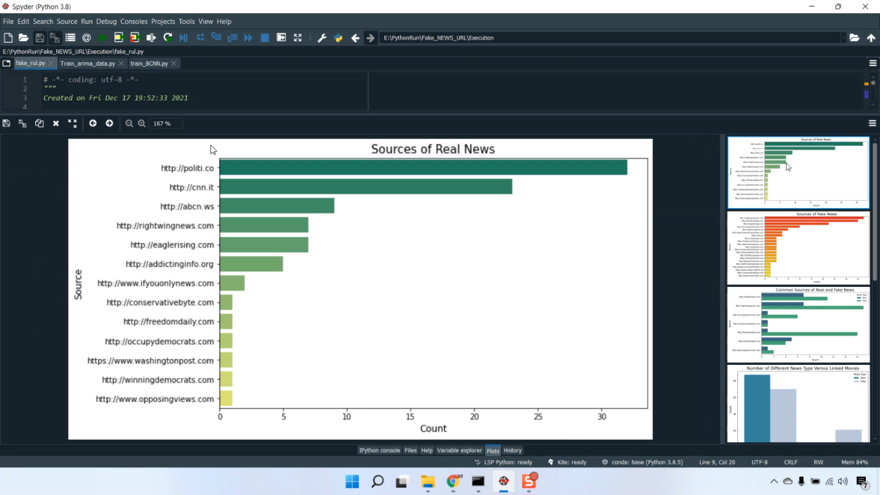Switch to the Variable explorer pane
880x495 pixels.
point(459,450)
